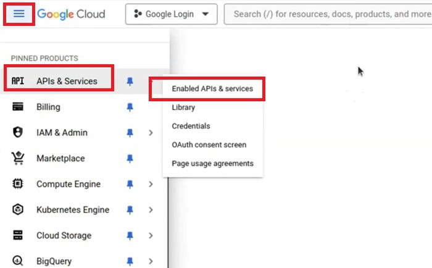Unpin APIs & Services pin icon
This screenshot has height=268, width=432.
click(x=130, y=81)
